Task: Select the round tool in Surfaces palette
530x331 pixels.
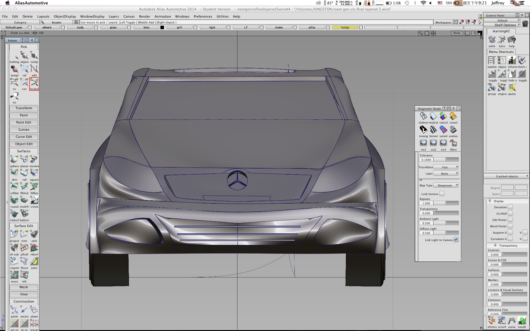Action: [x=14, y=200]
